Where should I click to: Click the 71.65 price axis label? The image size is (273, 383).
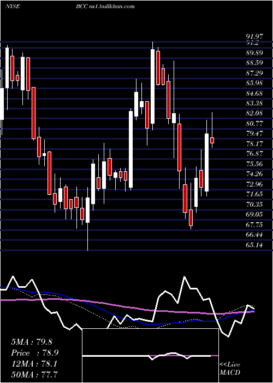click(254, 194)
